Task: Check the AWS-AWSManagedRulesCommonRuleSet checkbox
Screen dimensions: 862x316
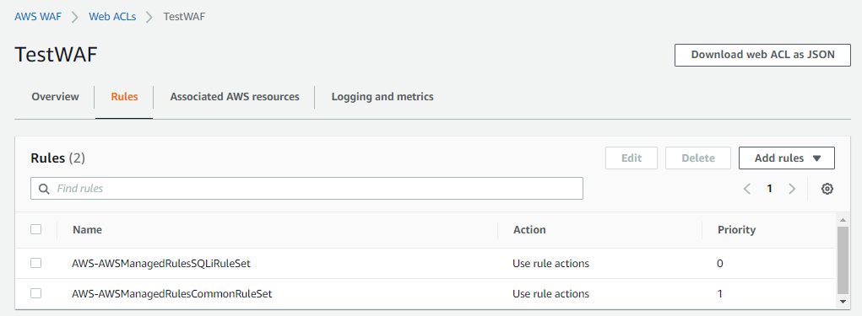Action: (35, 293)
